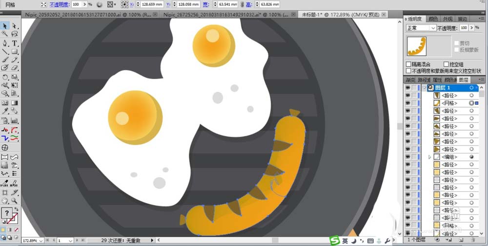Select the Polar Grid circle tool
Image resolution: width=488 pixels, height=246 pixels.
[5, 148]
